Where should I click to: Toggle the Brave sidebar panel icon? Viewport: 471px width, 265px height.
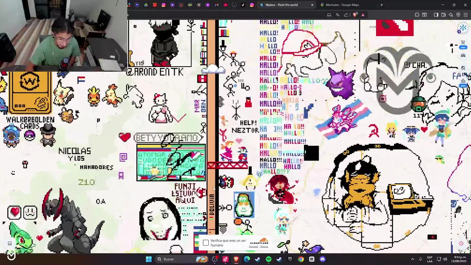[x=436, y=15]
